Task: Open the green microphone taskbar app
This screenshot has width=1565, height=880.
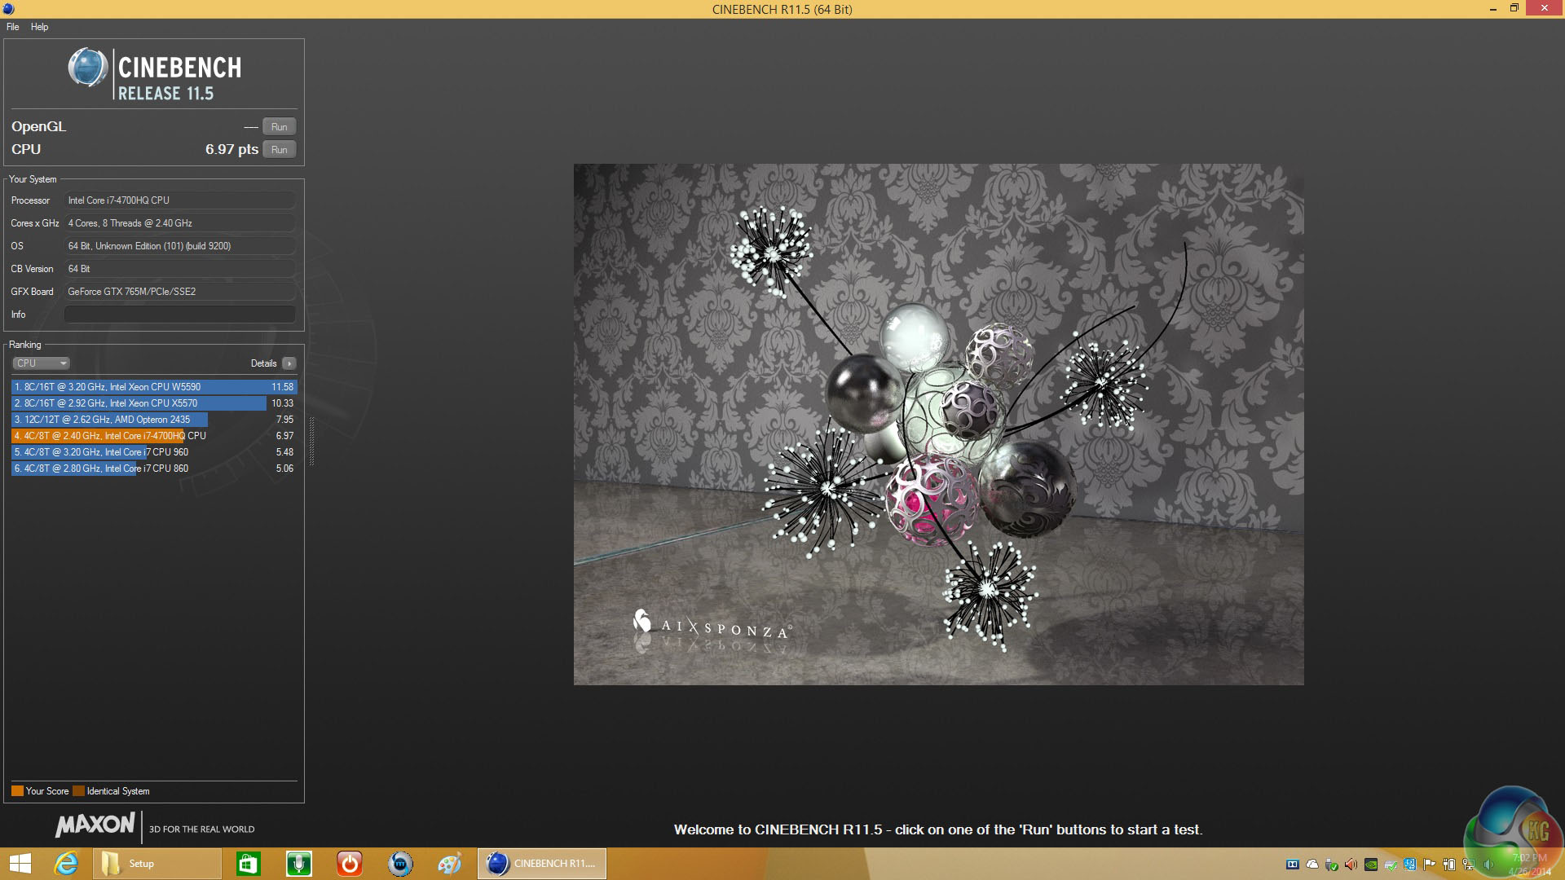Action: [x=298, y=864]
